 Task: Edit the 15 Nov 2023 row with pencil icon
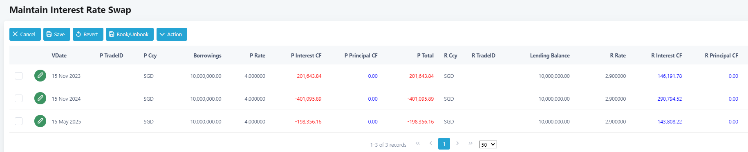coord(40,76)
